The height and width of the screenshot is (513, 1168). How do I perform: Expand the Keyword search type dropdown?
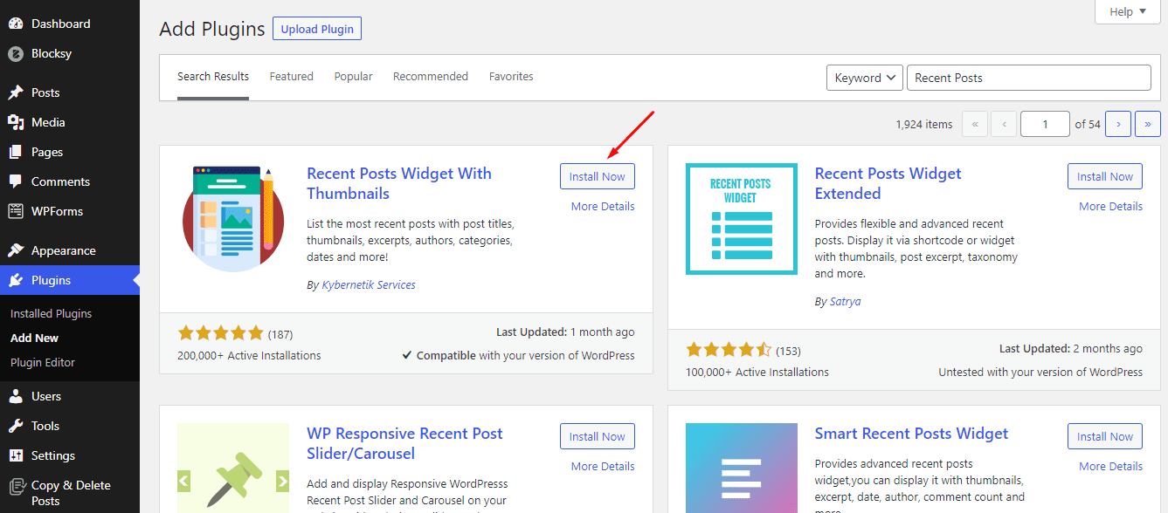(865, 78)
